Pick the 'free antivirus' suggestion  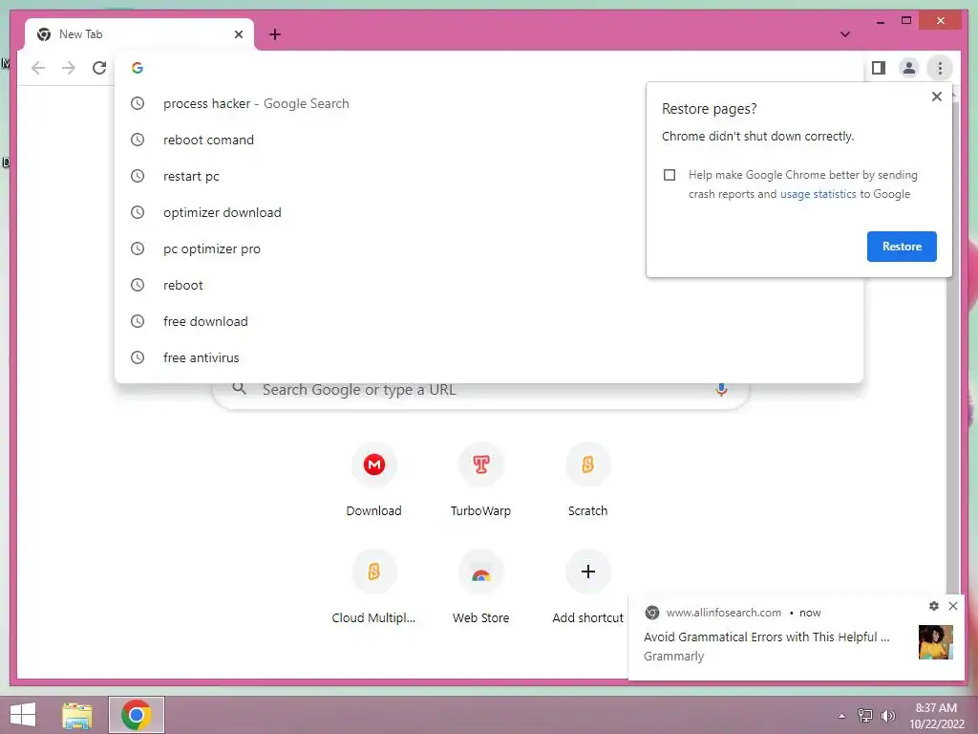[488, 357]
